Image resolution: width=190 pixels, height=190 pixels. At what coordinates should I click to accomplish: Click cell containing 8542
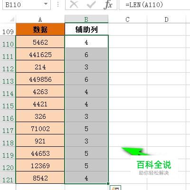(x=40, y=178)
